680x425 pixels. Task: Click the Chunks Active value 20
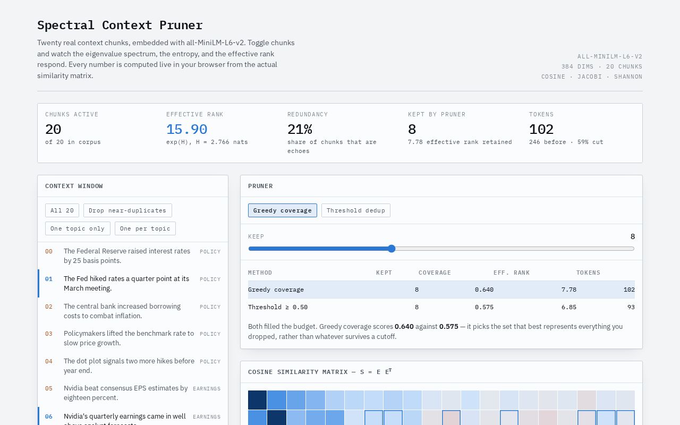[x=53, y=130]
